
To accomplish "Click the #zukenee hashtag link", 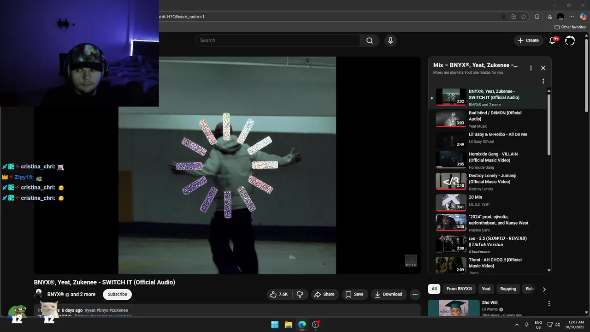I will tap(118, 310).
